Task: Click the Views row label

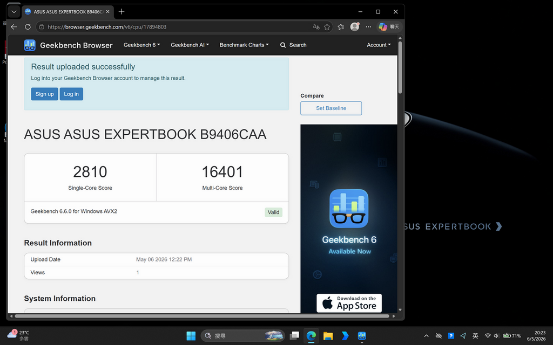Action: tap(37, 272)
